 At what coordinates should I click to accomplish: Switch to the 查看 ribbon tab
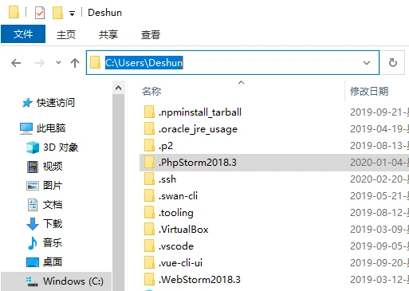coord(151,34)
